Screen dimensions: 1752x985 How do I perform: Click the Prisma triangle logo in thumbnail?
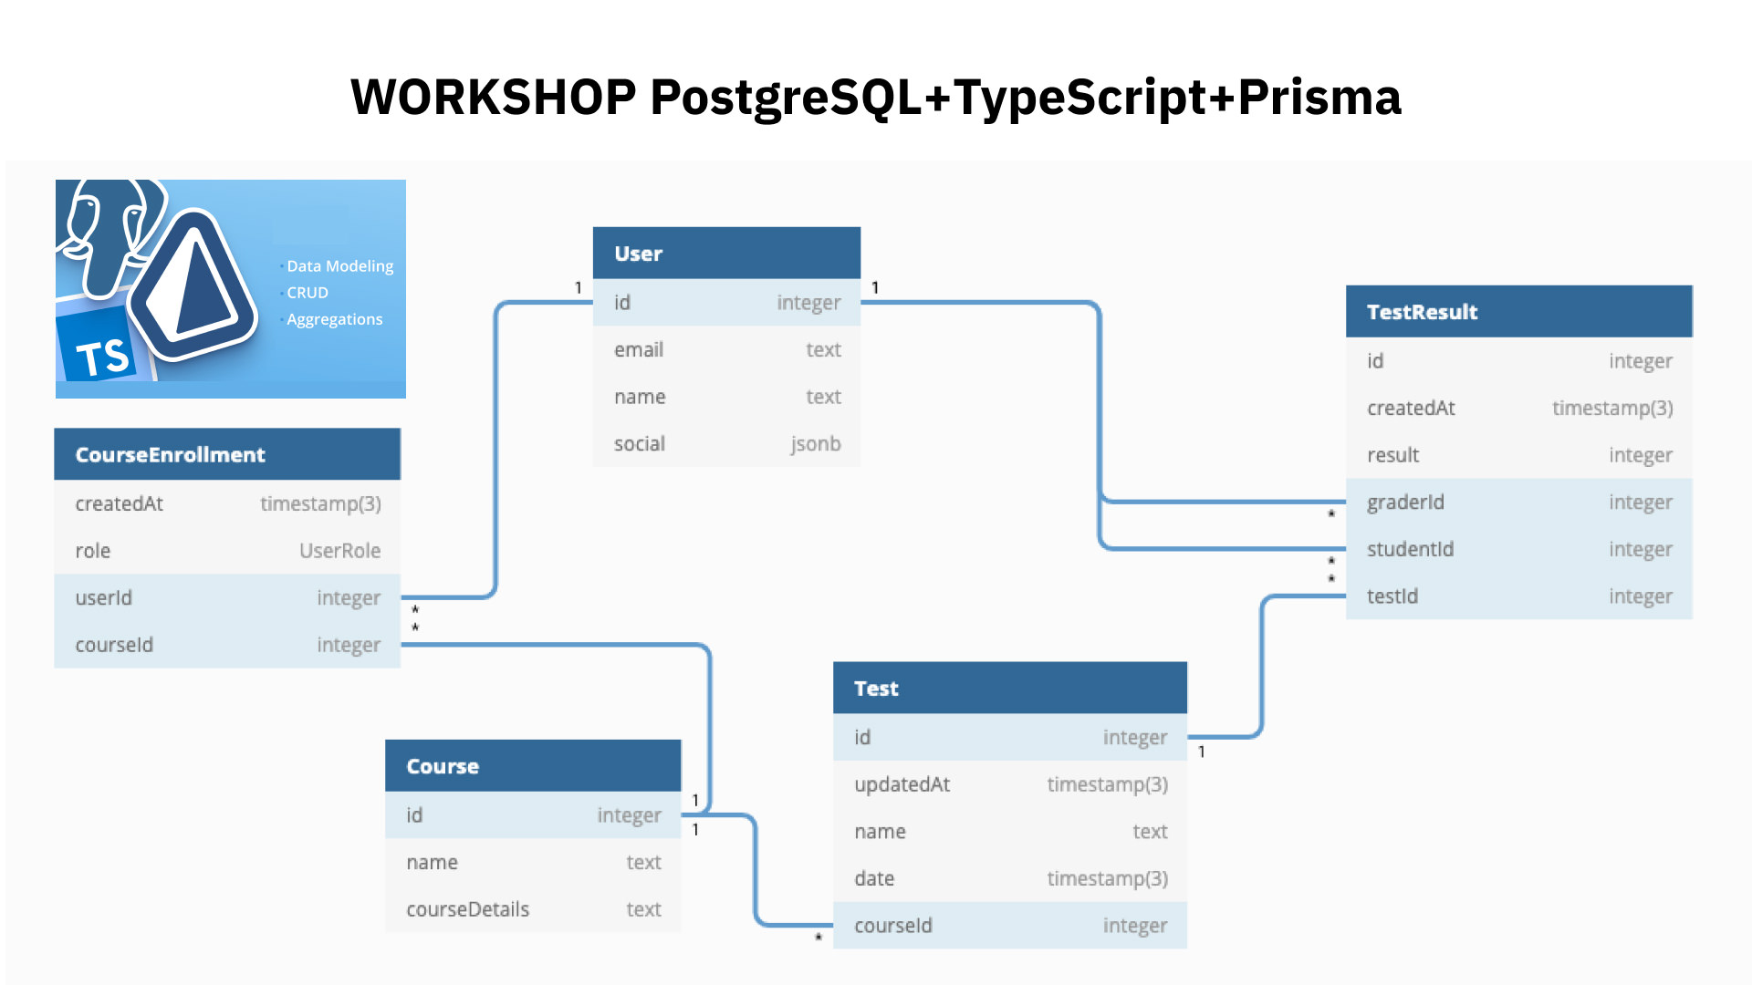pos(193,287)
